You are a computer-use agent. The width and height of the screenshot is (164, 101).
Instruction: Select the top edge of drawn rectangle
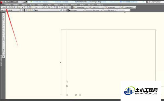pyautogui.click(x=108, y=30)
